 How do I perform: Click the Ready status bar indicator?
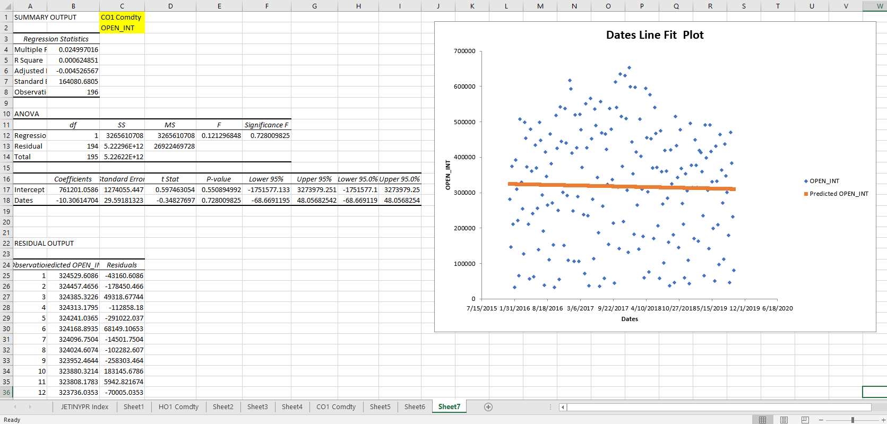pyautogui.click(x=12, y=420)
